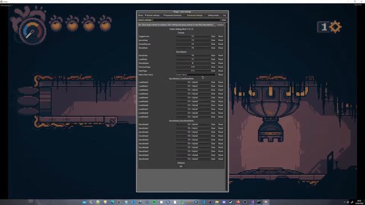Reset the LoadState2 shortcut
This screenshot has height=205, width=365.
pyautogui.click(x=221, y=90)
